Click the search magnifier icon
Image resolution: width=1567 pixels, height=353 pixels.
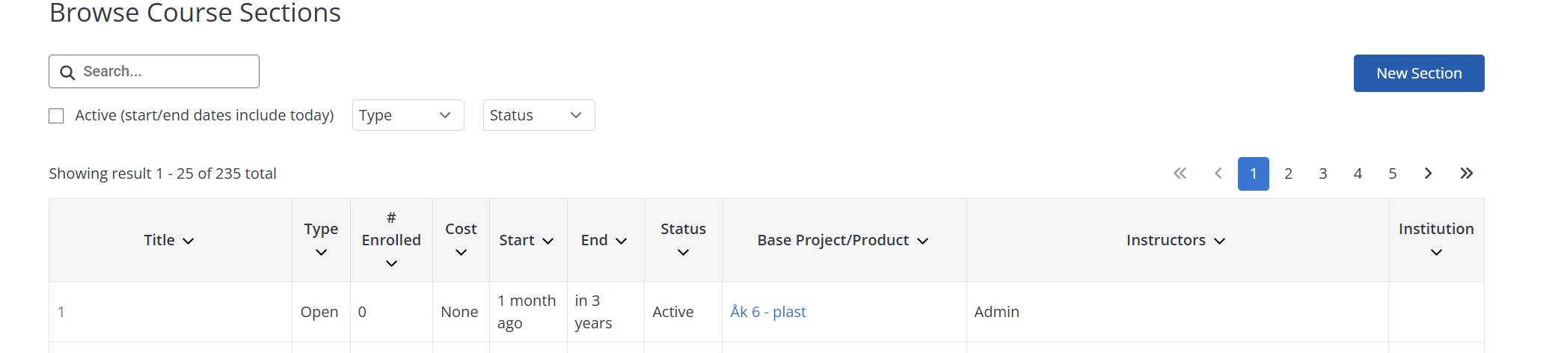[x=67, y=73]
